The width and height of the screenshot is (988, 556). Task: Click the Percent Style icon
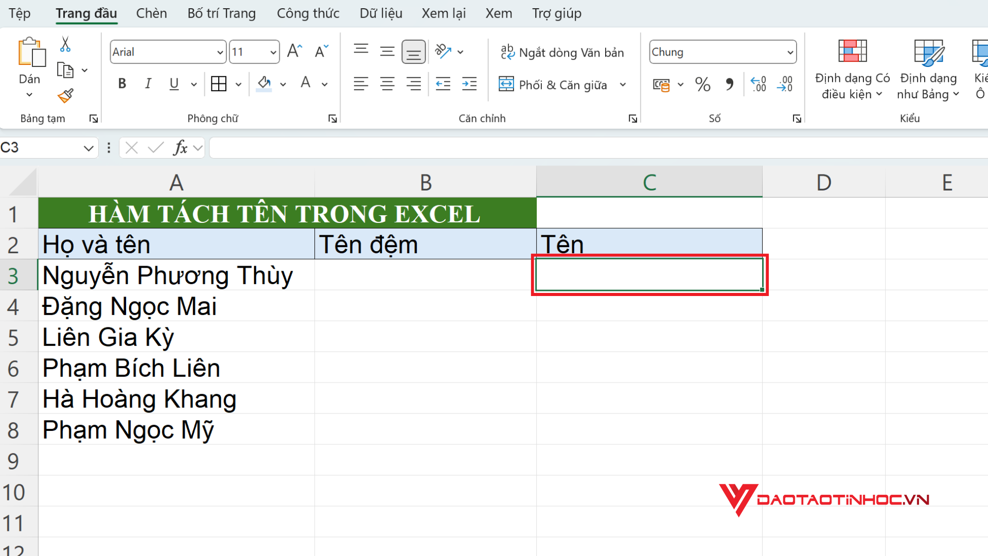point(702,84)
